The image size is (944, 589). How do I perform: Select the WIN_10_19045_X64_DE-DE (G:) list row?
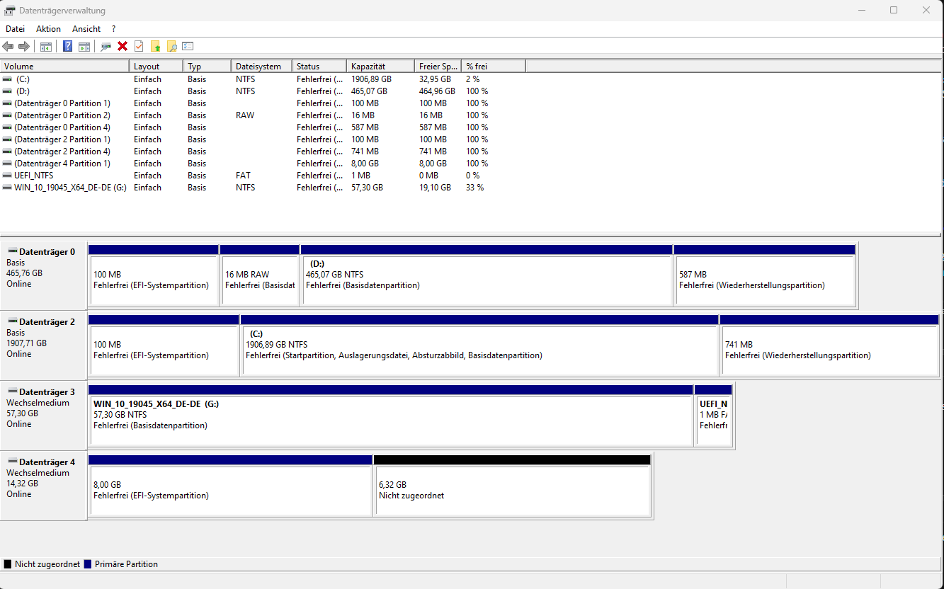pyautogui.click(x=262, y=188)
